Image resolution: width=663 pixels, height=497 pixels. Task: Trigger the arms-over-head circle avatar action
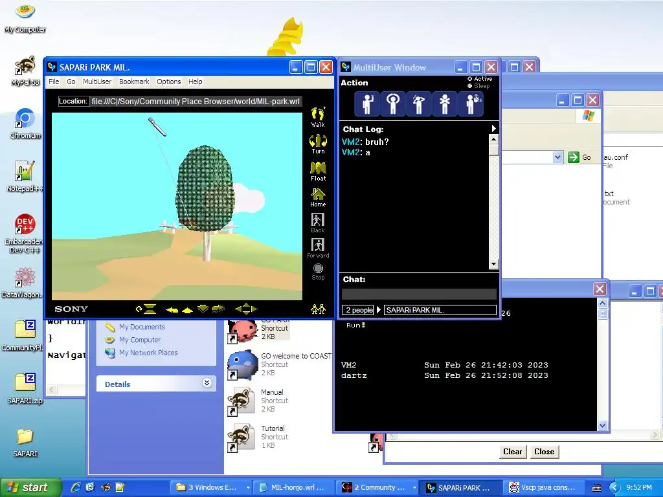393,104
